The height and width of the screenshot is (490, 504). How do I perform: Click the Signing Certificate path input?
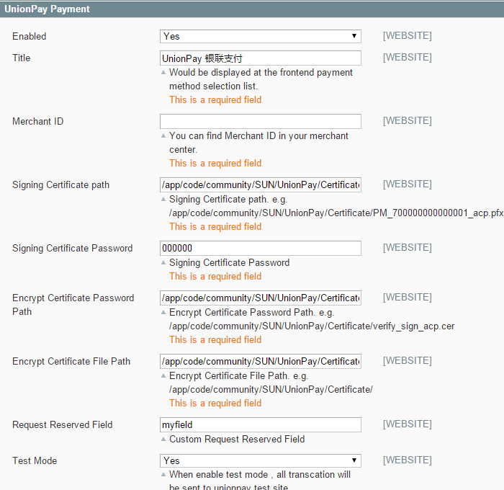click(260, 184)
